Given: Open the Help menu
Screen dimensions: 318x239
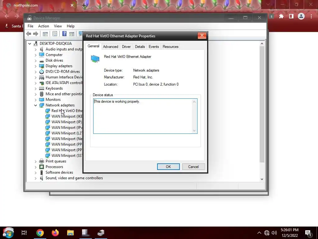Looking at the screenshot, I should (70, 26).
